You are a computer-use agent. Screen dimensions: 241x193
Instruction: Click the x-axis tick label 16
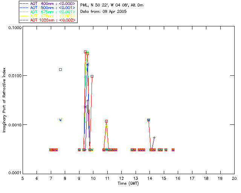click(x=178, y=178)
